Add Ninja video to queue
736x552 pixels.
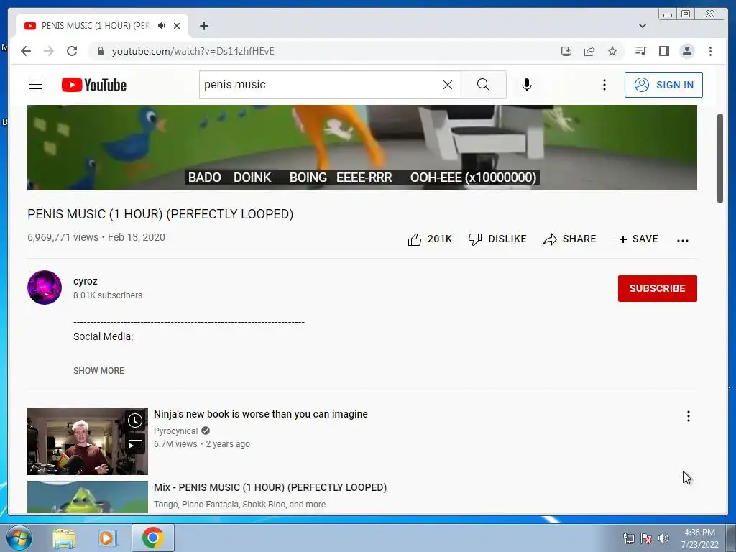[x=135, y=443]
